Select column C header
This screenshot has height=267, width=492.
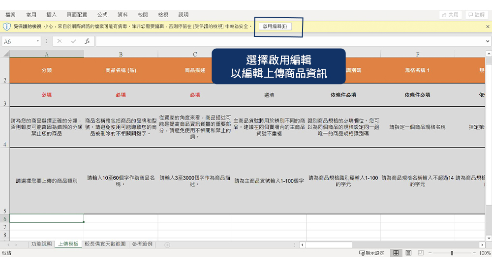(195, 54)
